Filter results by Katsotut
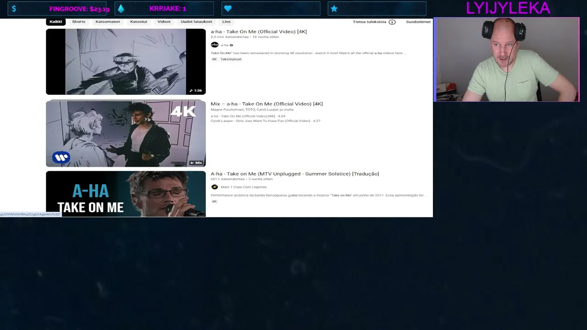 coord(138,22)
